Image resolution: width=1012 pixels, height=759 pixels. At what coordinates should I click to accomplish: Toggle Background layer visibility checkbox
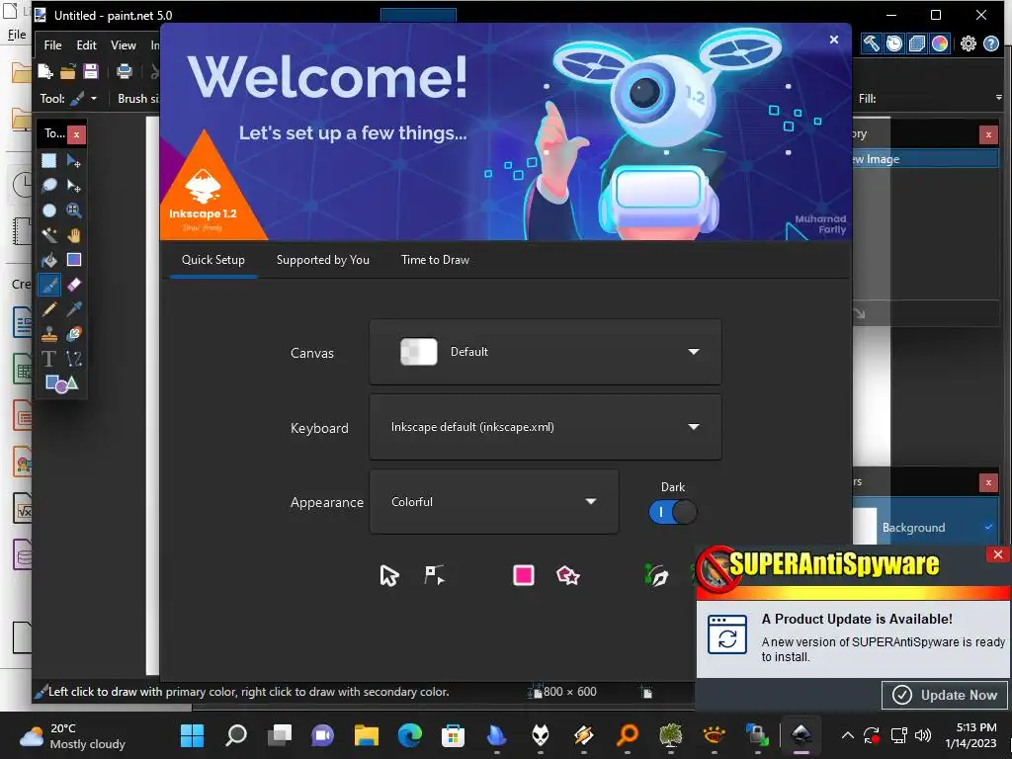pyautogui.click(x=988, y=527)
